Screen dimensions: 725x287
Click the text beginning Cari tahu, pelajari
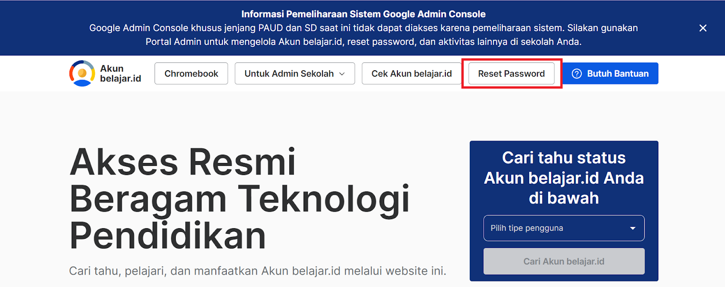click(x=258, y=271)
